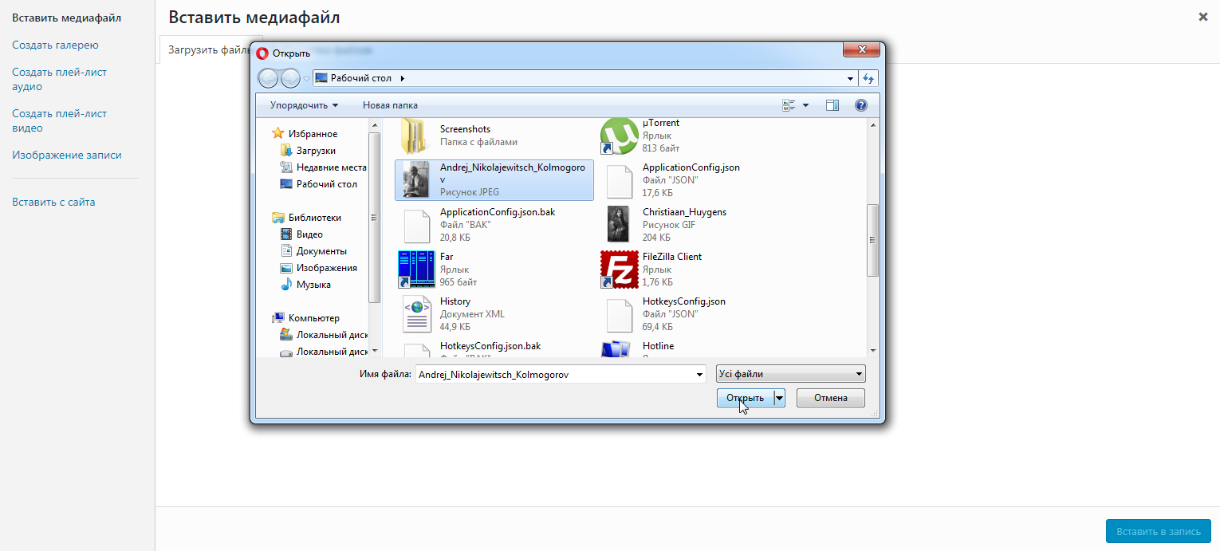Open the recent pages dropdown arrow

307,78
